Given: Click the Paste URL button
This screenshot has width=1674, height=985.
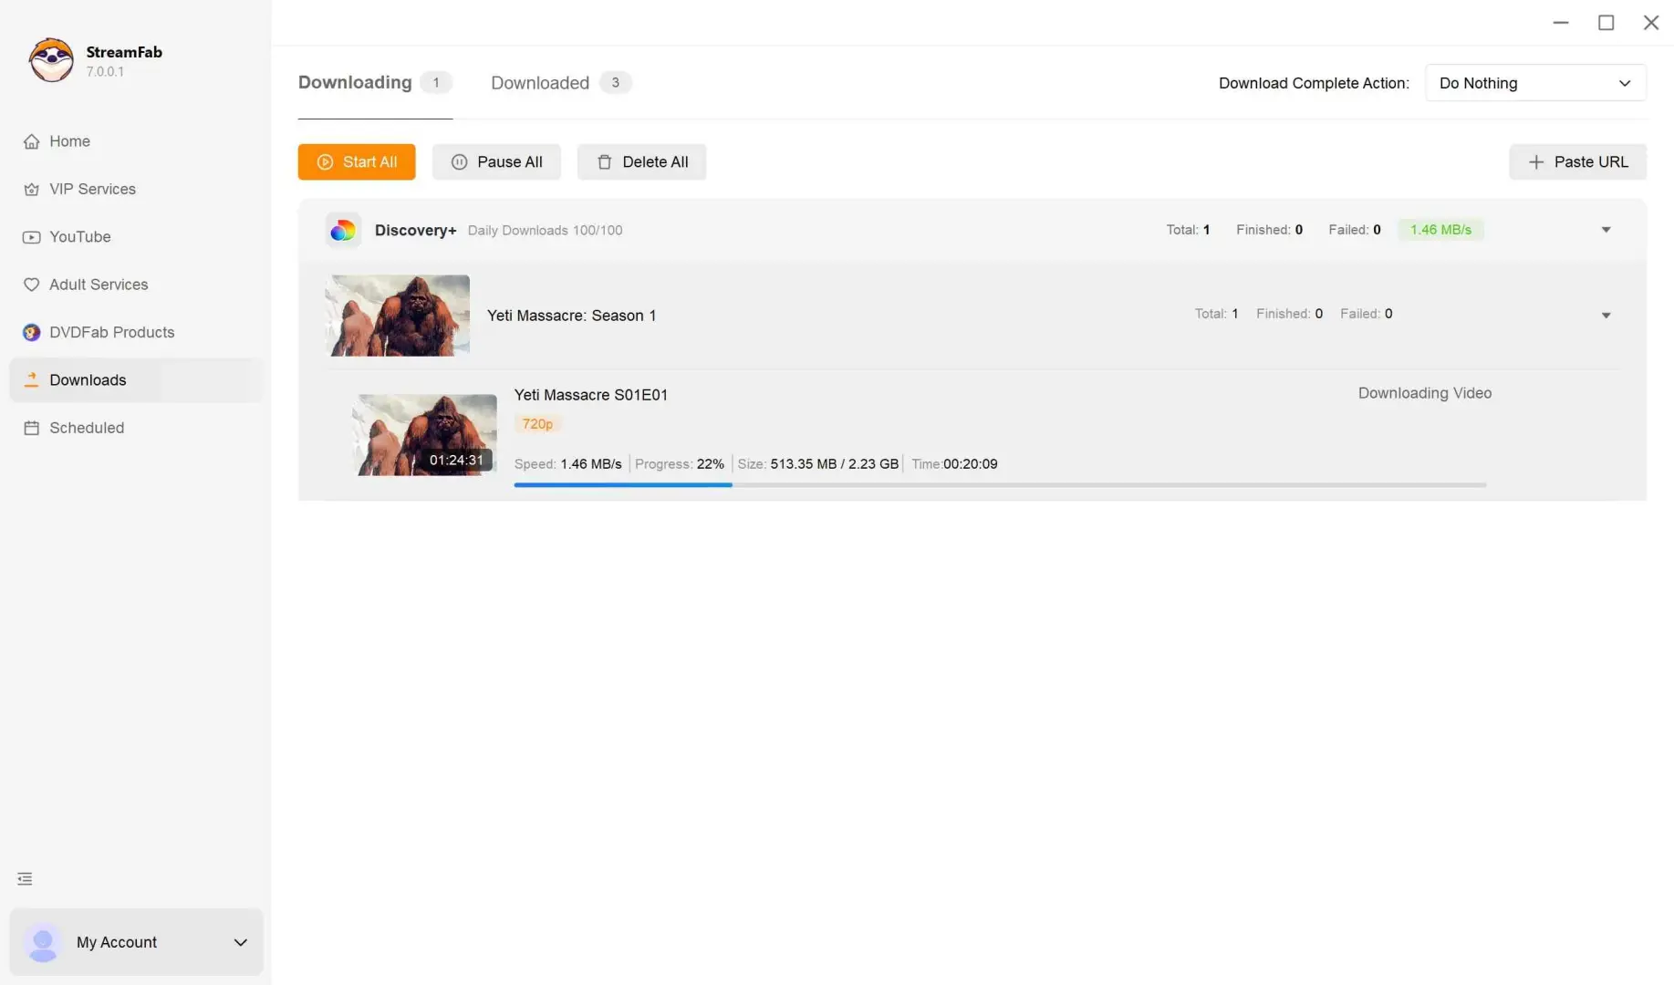Looking at the screenshot, I should [x=1577, y=161].
